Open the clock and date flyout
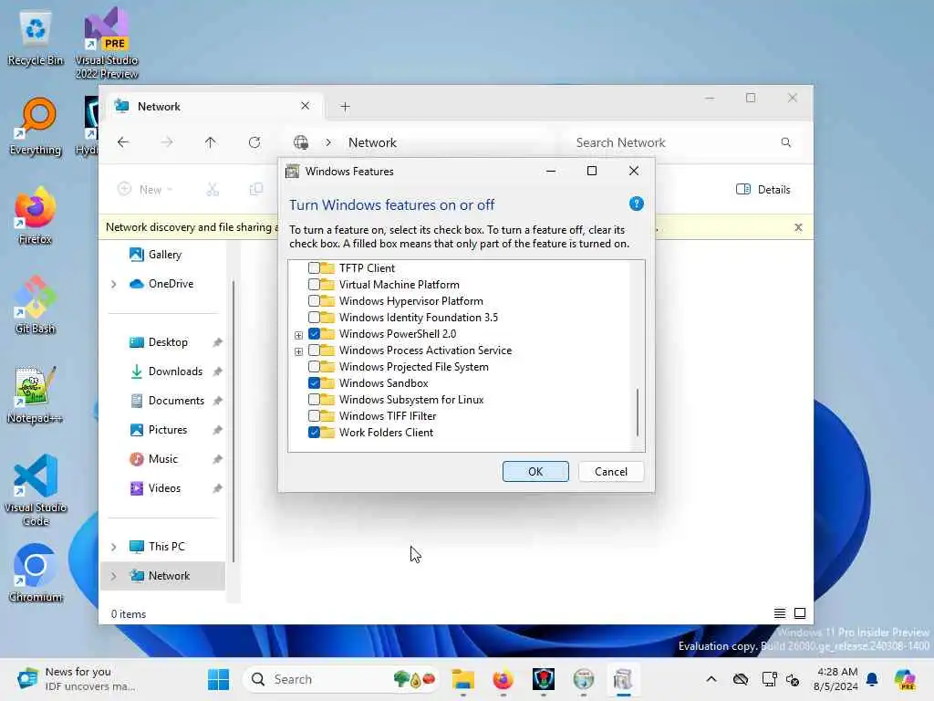Image resolution: width=934 pixels, height=701 pixels. click(835, 679)
